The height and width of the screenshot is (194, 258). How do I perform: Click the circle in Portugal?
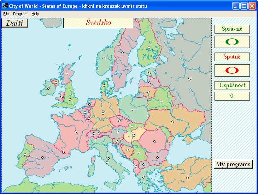25,154
